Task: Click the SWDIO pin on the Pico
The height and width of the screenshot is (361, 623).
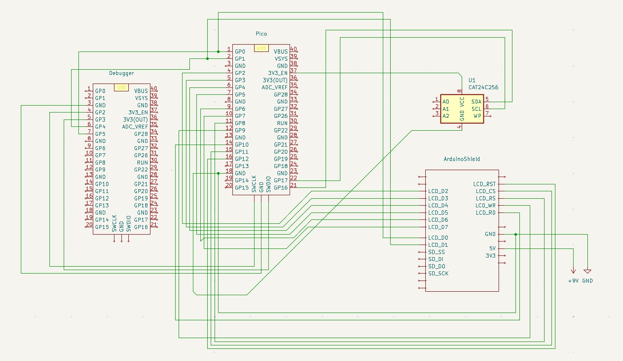Action: (x=268, y=184)
